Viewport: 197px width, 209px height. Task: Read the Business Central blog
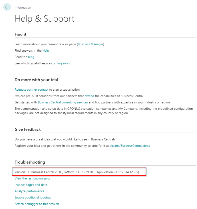[31, 57]
